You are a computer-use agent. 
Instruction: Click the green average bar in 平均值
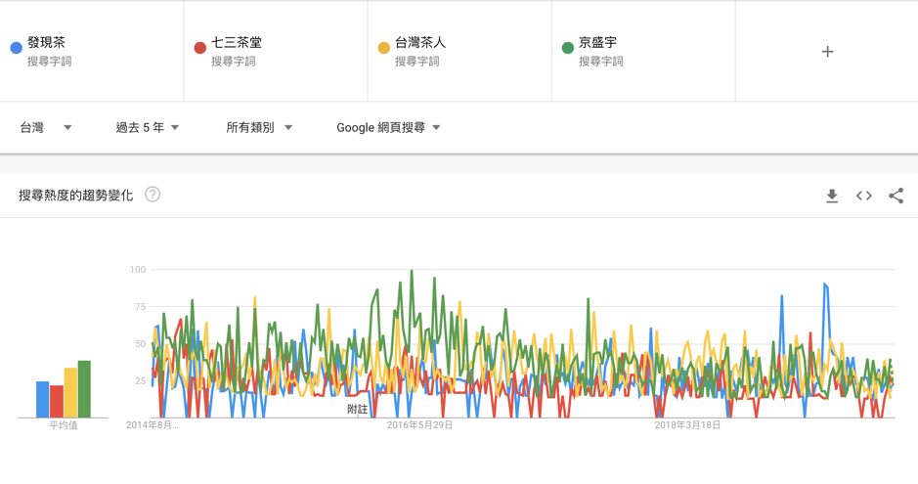84,388
